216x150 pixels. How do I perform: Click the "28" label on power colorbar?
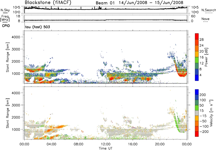coord(201,40)
